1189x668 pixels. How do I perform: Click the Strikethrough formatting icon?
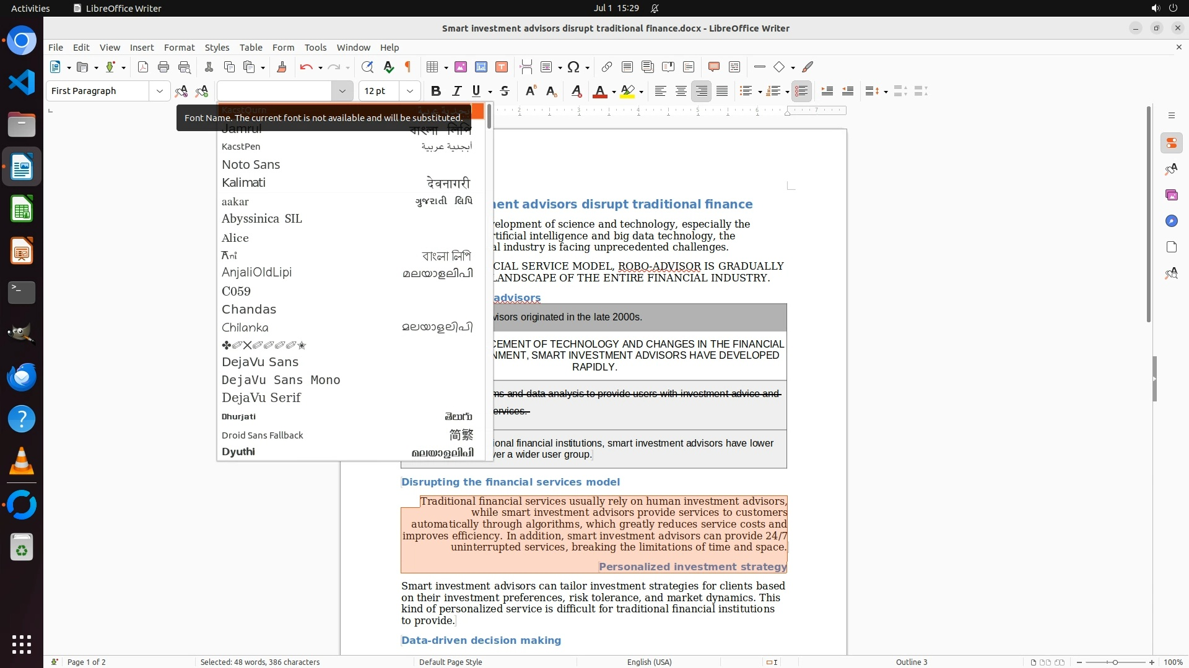(x=505, y=91)
